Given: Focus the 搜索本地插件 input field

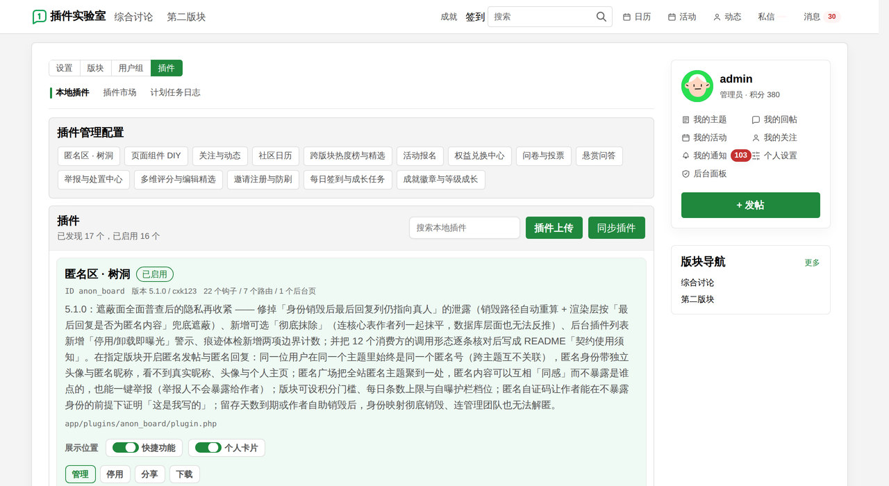Looking at the screenshot, I should [465, 228].
